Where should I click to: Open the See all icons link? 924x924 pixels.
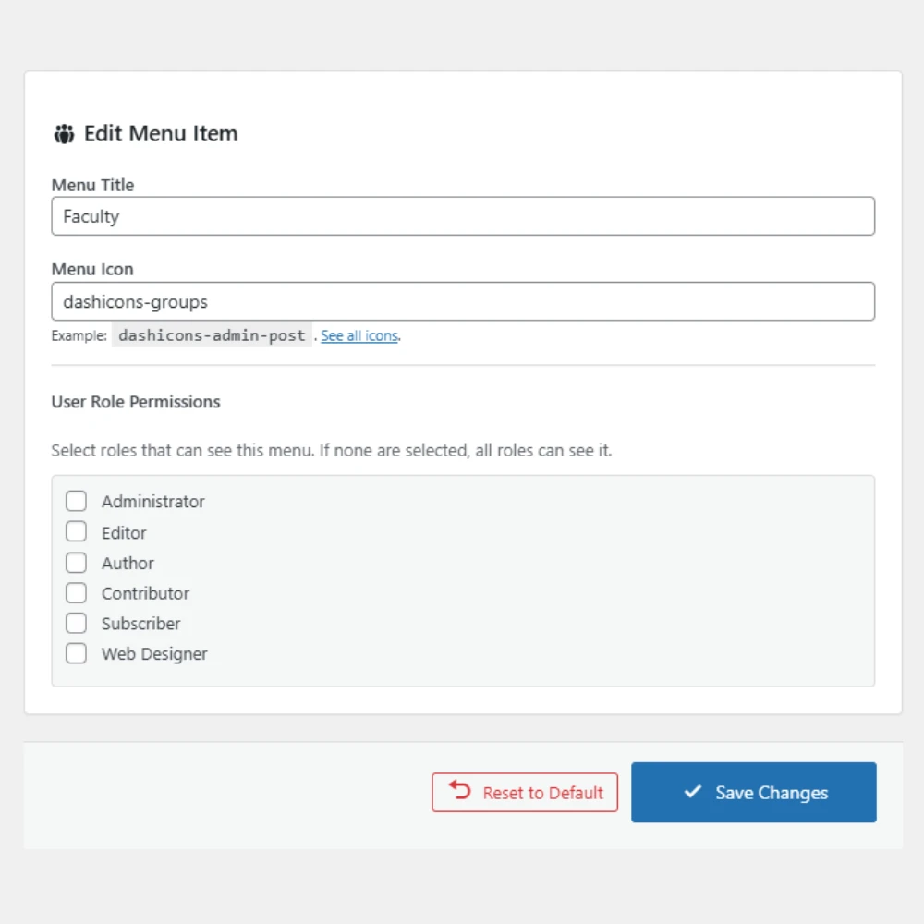point(359,336)
